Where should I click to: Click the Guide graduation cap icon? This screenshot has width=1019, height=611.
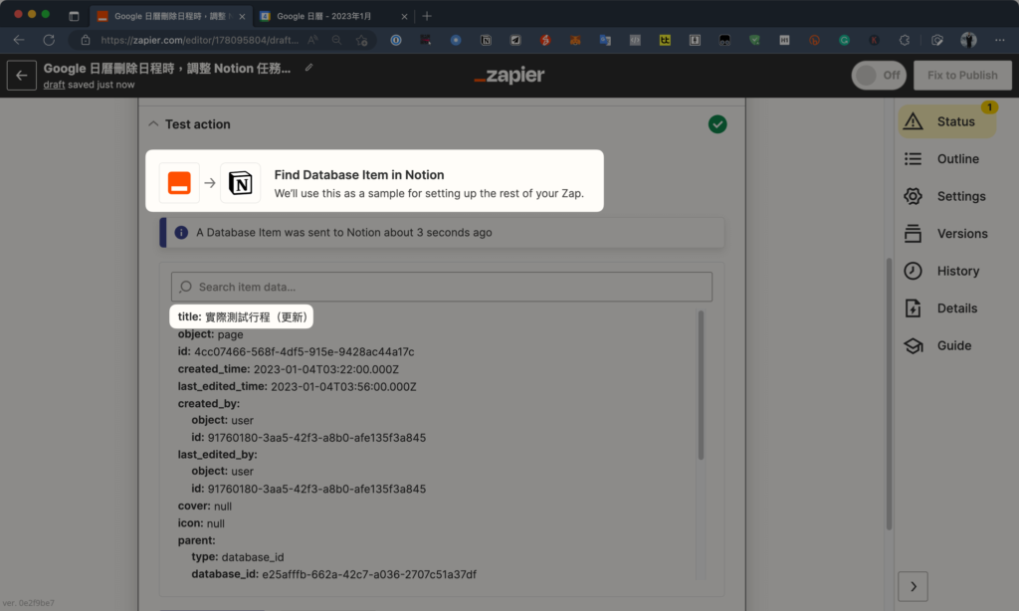click(x=914, y=345)
